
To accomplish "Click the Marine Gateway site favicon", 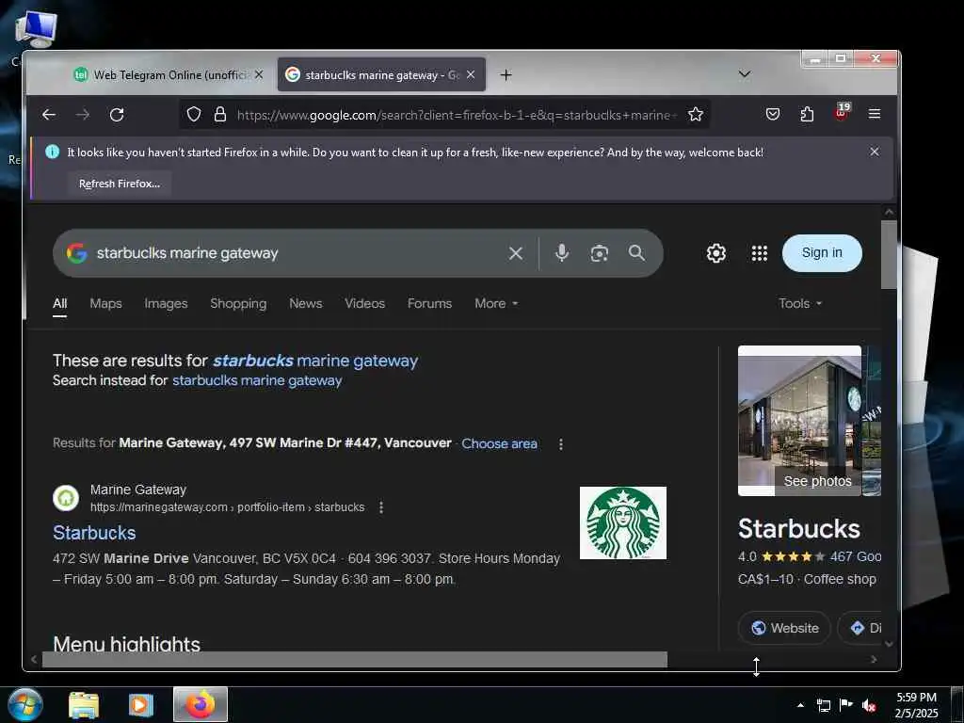I will (66, 498).
